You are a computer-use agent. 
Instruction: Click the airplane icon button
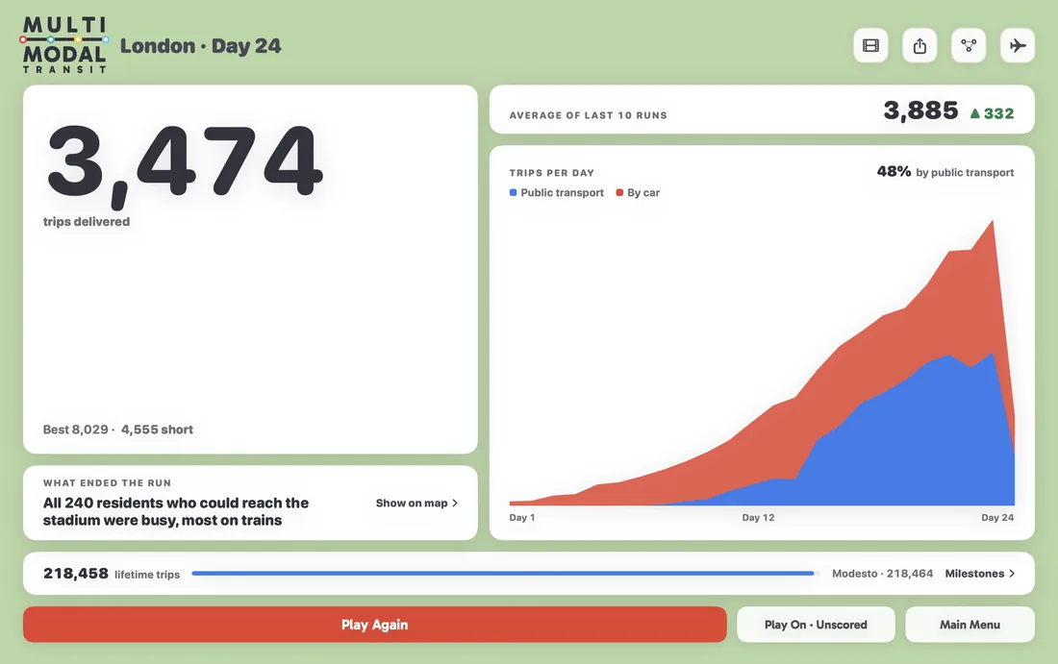[x=1018, y=46]
